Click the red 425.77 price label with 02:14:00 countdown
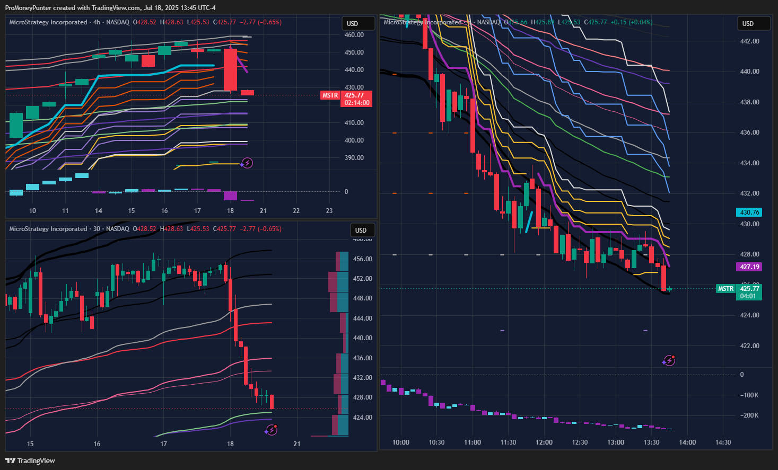778x470 pixels. [x=356, y=99]
